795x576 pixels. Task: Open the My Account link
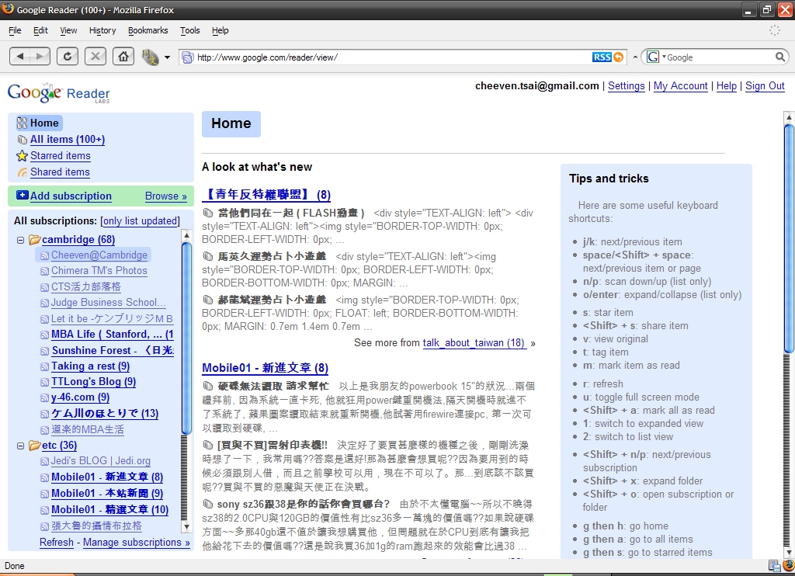680,85
